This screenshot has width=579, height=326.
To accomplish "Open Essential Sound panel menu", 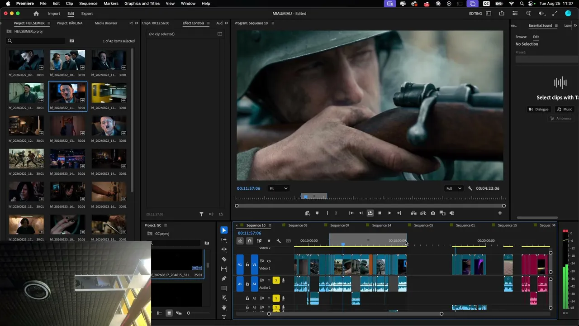I will (556, 26).
